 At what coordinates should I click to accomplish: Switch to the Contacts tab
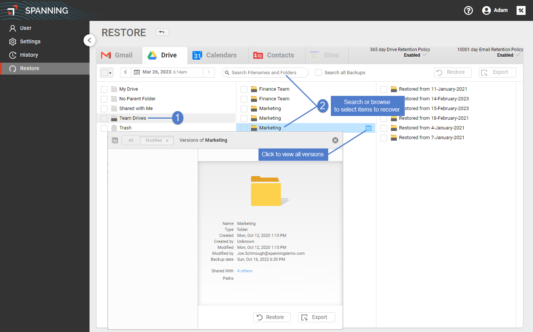point(277,55)
